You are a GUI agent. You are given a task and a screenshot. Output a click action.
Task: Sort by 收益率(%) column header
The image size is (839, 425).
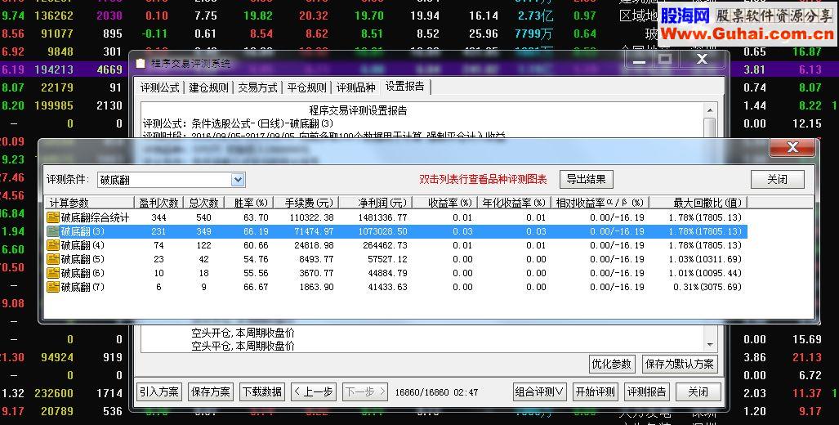[445, 203]
